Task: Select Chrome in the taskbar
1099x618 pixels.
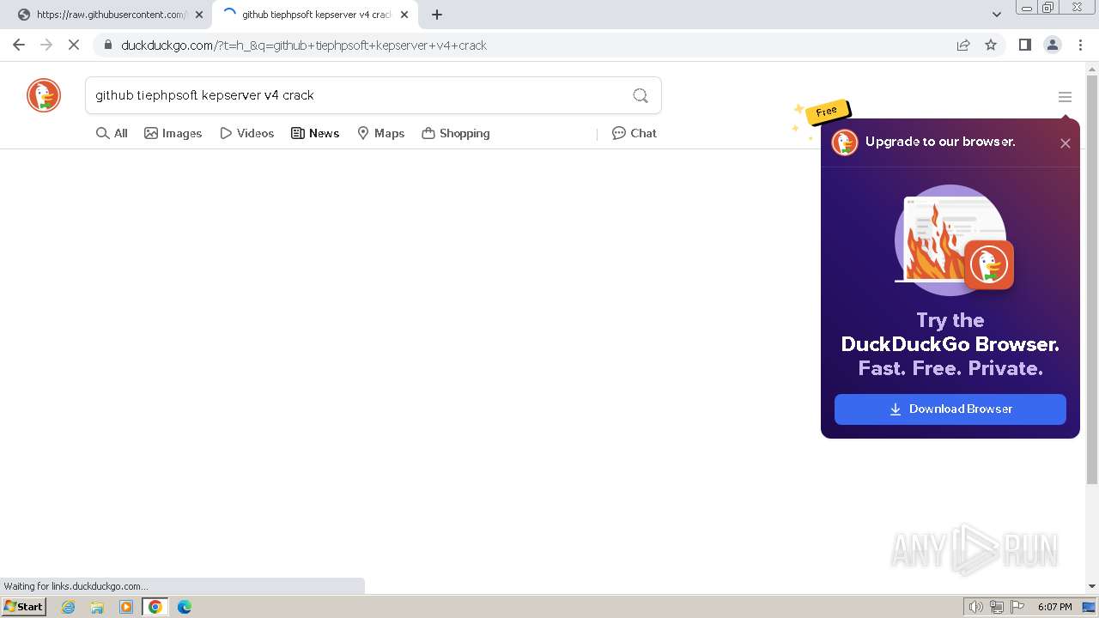Action: [x=155, y=607]
